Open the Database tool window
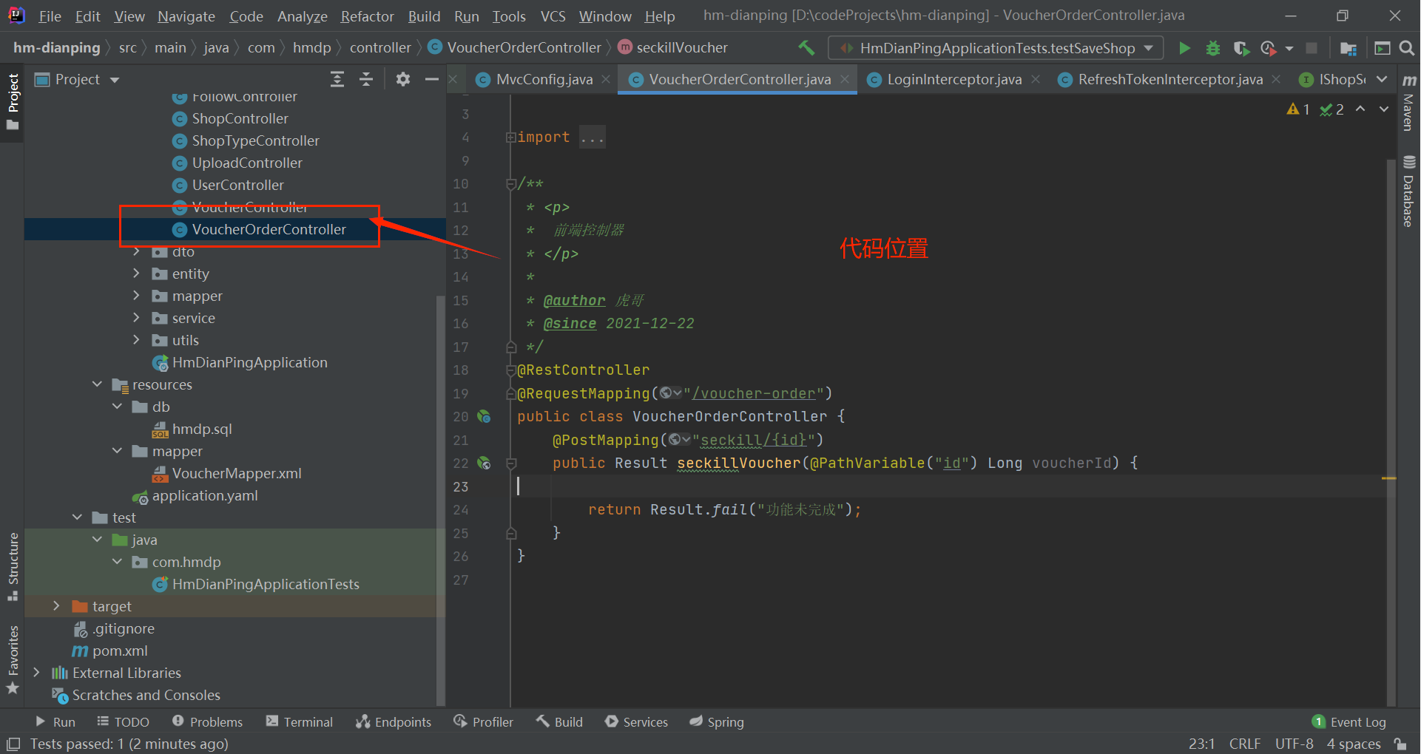The image size is (1421, 754). point(1409,191)
